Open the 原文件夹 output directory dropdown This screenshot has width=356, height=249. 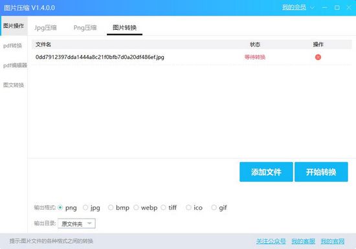(x=76, y=224)
